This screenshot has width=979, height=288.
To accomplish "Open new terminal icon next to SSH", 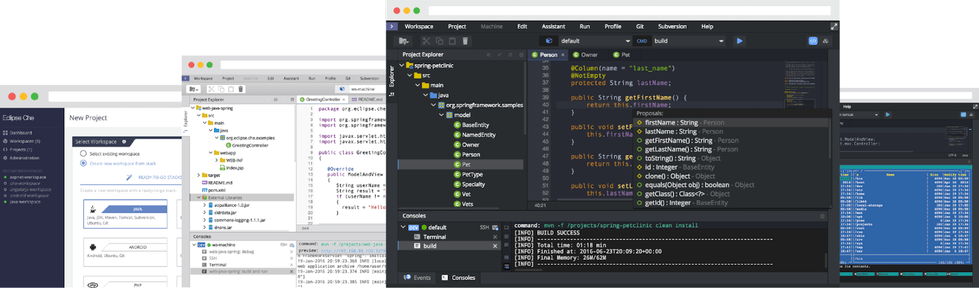I will coord(495,228).
